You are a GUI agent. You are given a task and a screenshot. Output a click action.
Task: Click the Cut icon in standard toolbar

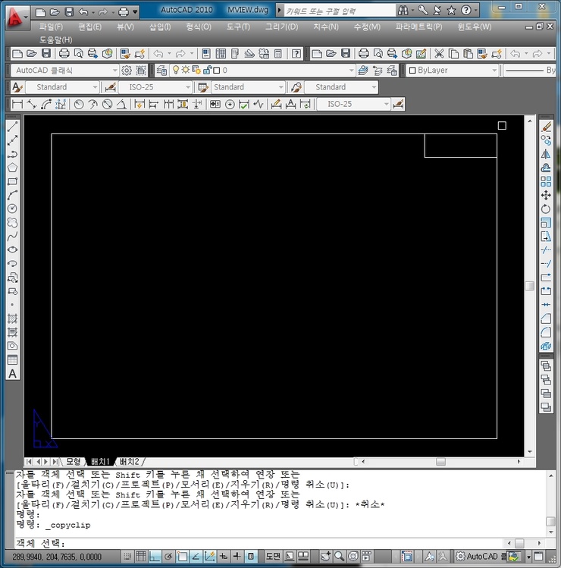(439, 54)
